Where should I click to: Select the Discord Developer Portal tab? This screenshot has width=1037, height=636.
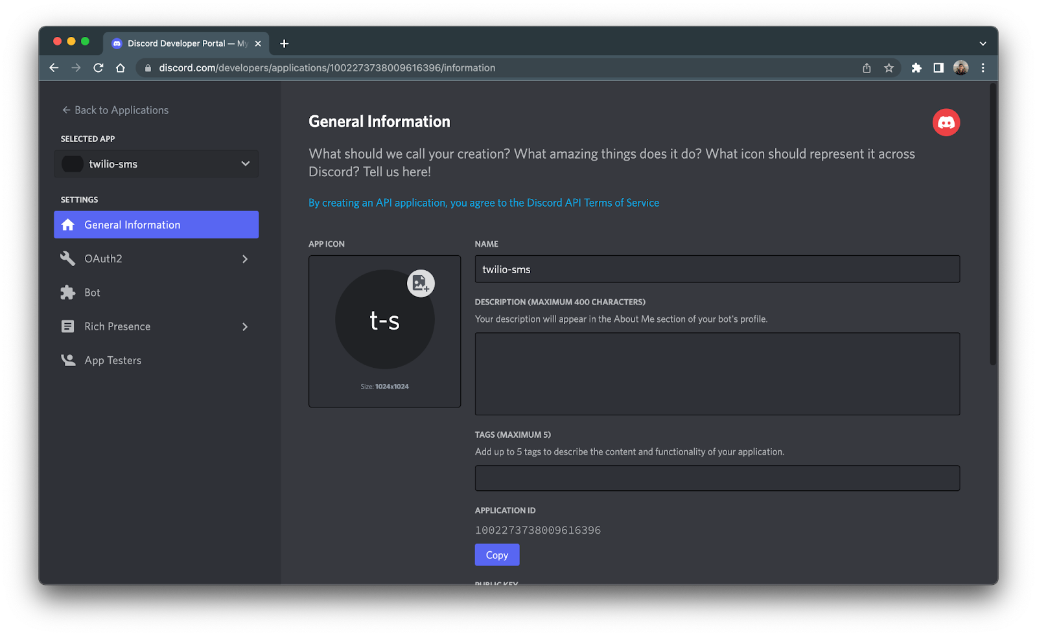coord(186,43)
